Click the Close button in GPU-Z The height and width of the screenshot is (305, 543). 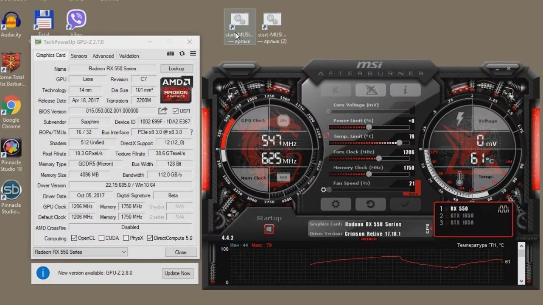click(181, 252)
